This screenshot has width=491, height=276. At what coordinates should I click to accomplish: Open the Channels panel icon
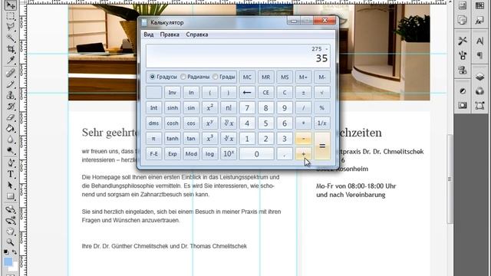coord(479,91)
